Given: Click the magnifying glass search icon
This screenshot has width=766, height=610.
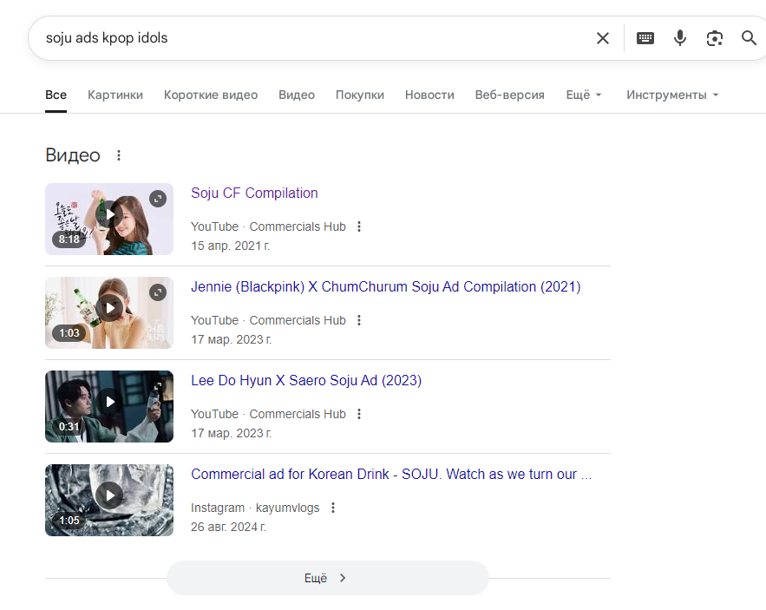Looking at the screenshot, I should [749, 38].
